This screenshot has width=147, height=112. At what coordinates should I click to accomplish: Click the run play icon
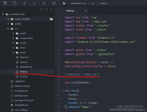click(54, 3)
